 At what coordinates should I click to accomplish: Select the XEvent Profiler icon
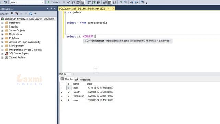(7, 57)
